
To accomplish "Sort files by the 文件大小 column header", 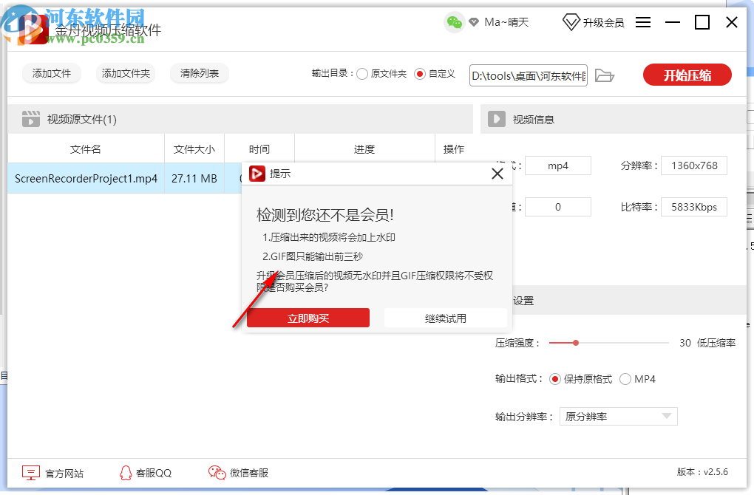I will tap(196, 148).
